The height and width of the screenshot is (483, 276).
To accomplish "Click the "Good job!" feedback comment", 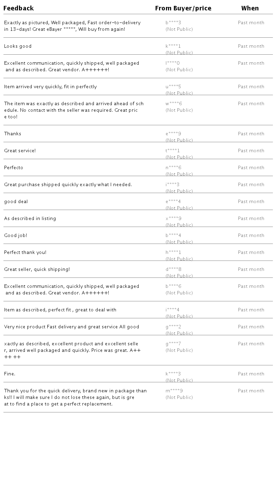I will (16, 236).
